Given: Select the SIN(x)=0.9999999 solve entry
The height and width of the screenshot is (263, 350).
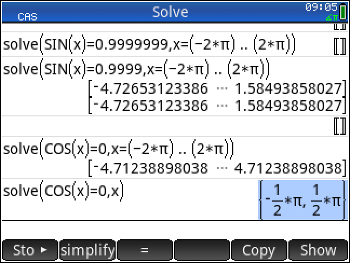Looking at the screenshot, I should click(150, 46).
